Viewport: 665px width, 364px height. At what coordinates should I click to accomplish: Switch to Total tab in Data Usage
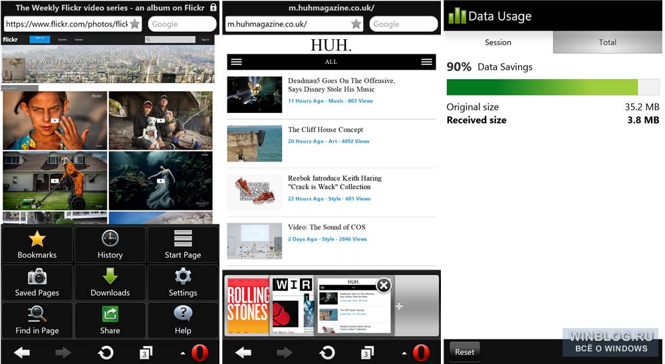(x=607, y=42)
